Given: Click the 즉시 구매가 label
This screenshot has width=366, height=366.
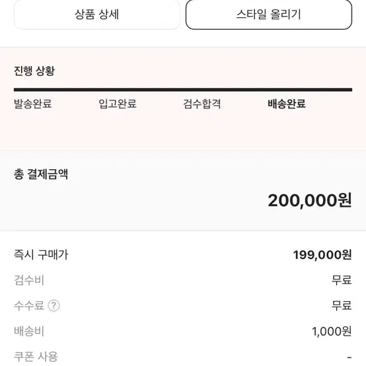Looking at the screenshot, I should click(x=41, y=254).
